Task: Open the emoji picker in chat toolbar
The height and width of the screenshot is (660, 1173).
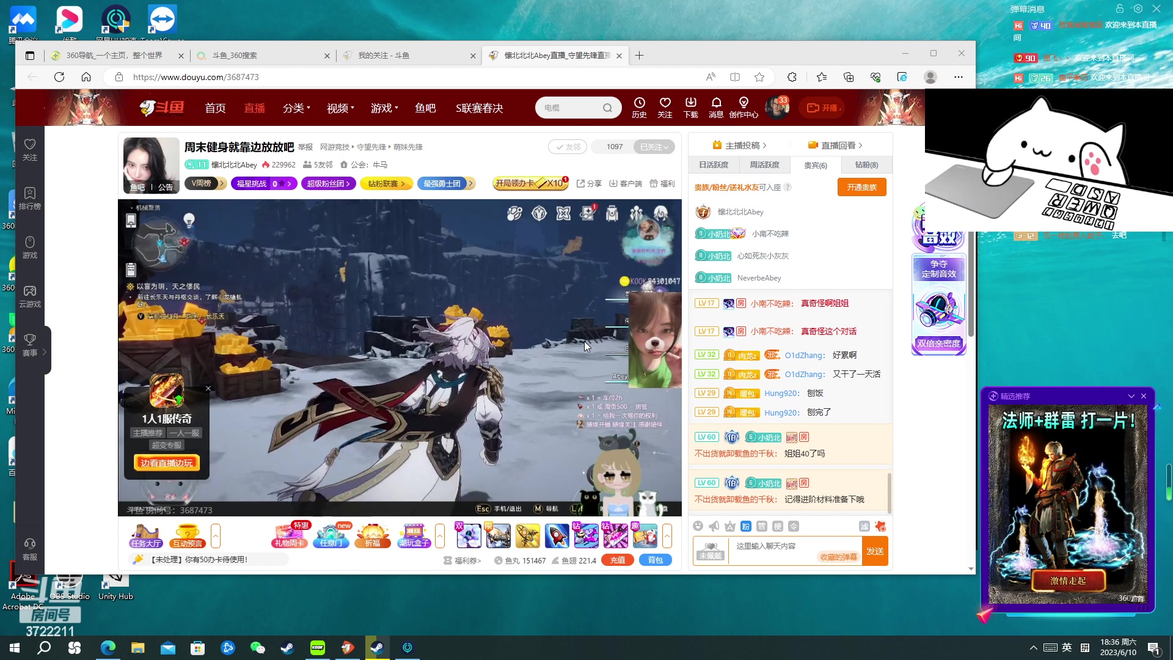Action: [x=698, y=526]
